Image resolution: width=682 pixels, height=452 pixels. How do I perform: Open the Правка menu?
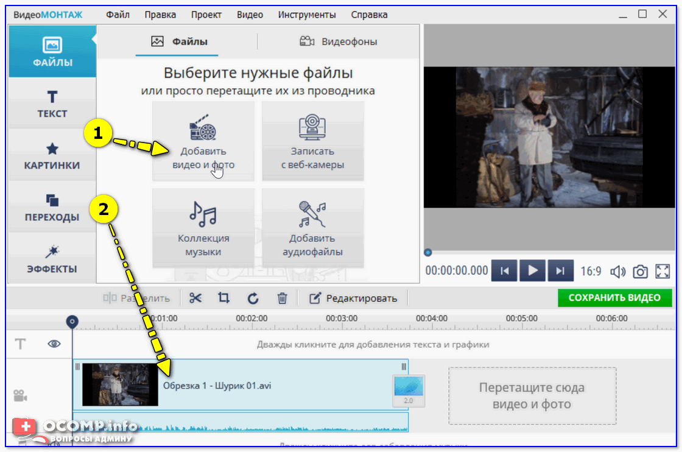[x=161, y=15]
